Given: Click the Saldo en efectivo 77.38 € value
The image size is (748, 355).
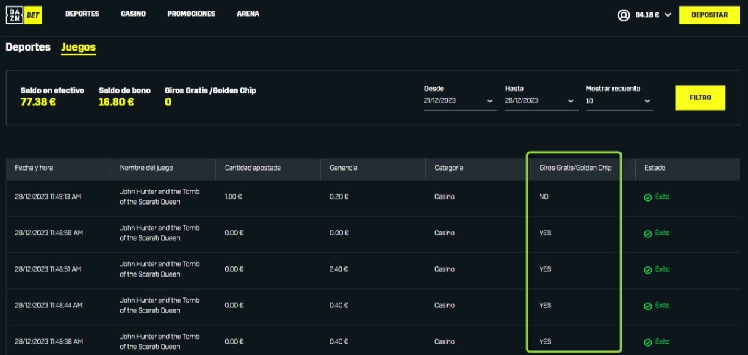Looking at the screenshot, I should click(39, 102).
